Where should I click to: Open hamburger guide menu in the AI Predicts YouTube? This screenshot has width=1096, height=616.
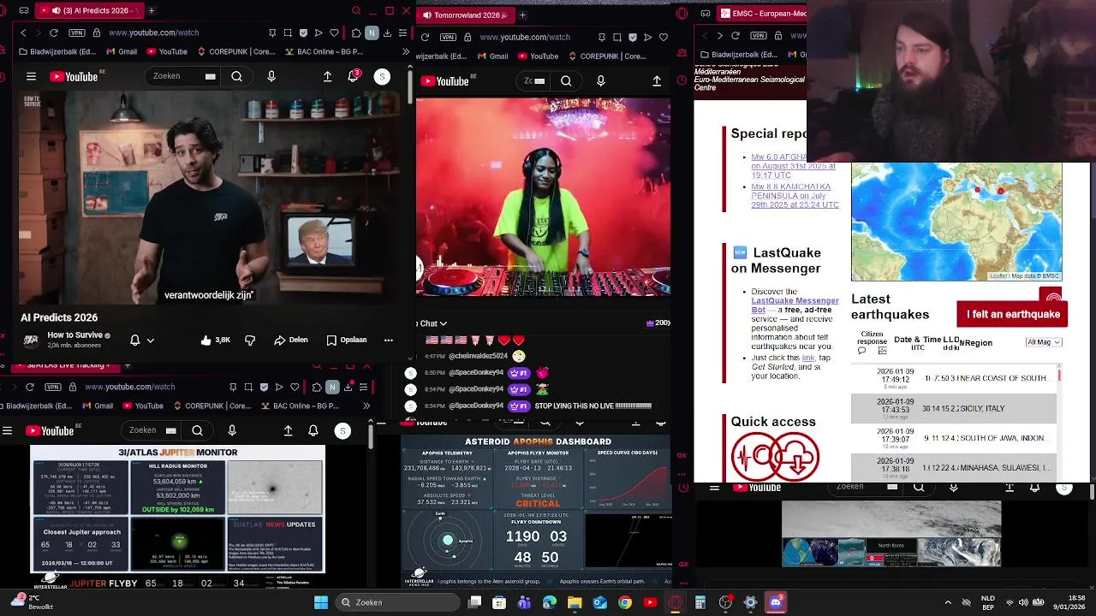(x=31, y=76)
